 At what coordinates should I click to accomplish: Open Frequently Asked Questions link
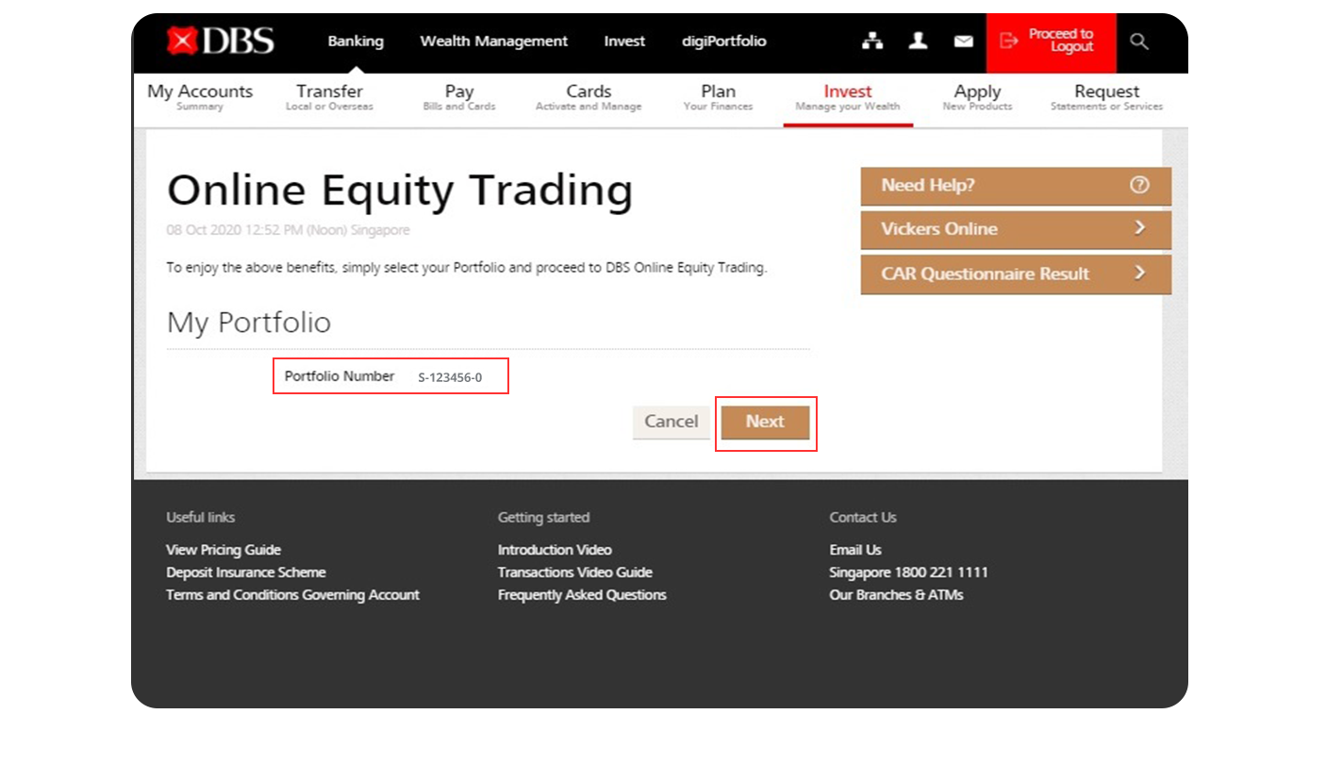(x=582, y=595)
